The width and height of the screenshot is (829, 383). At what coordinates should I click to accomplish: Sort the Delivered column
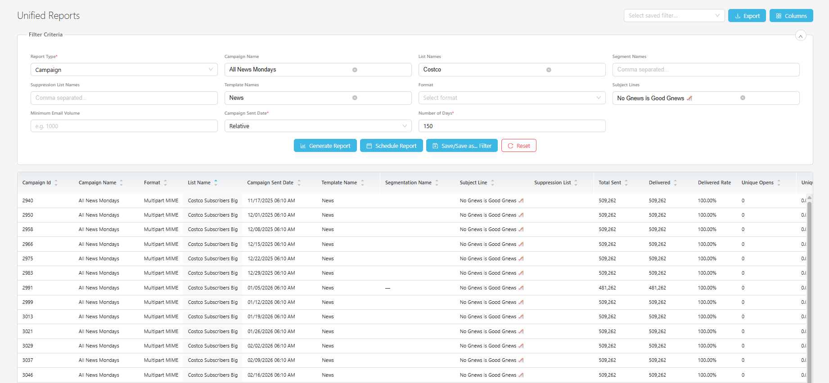[x=675, y=183]
